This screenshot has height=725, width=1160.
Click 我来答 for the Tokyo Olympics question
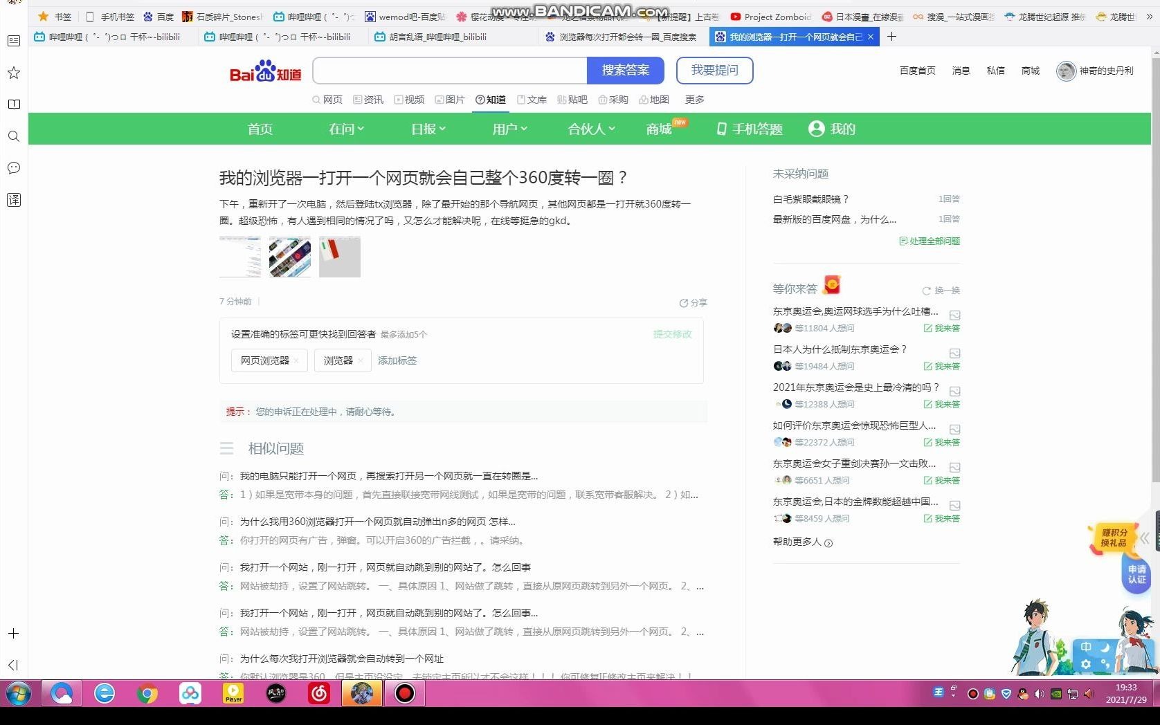[943, 328]
